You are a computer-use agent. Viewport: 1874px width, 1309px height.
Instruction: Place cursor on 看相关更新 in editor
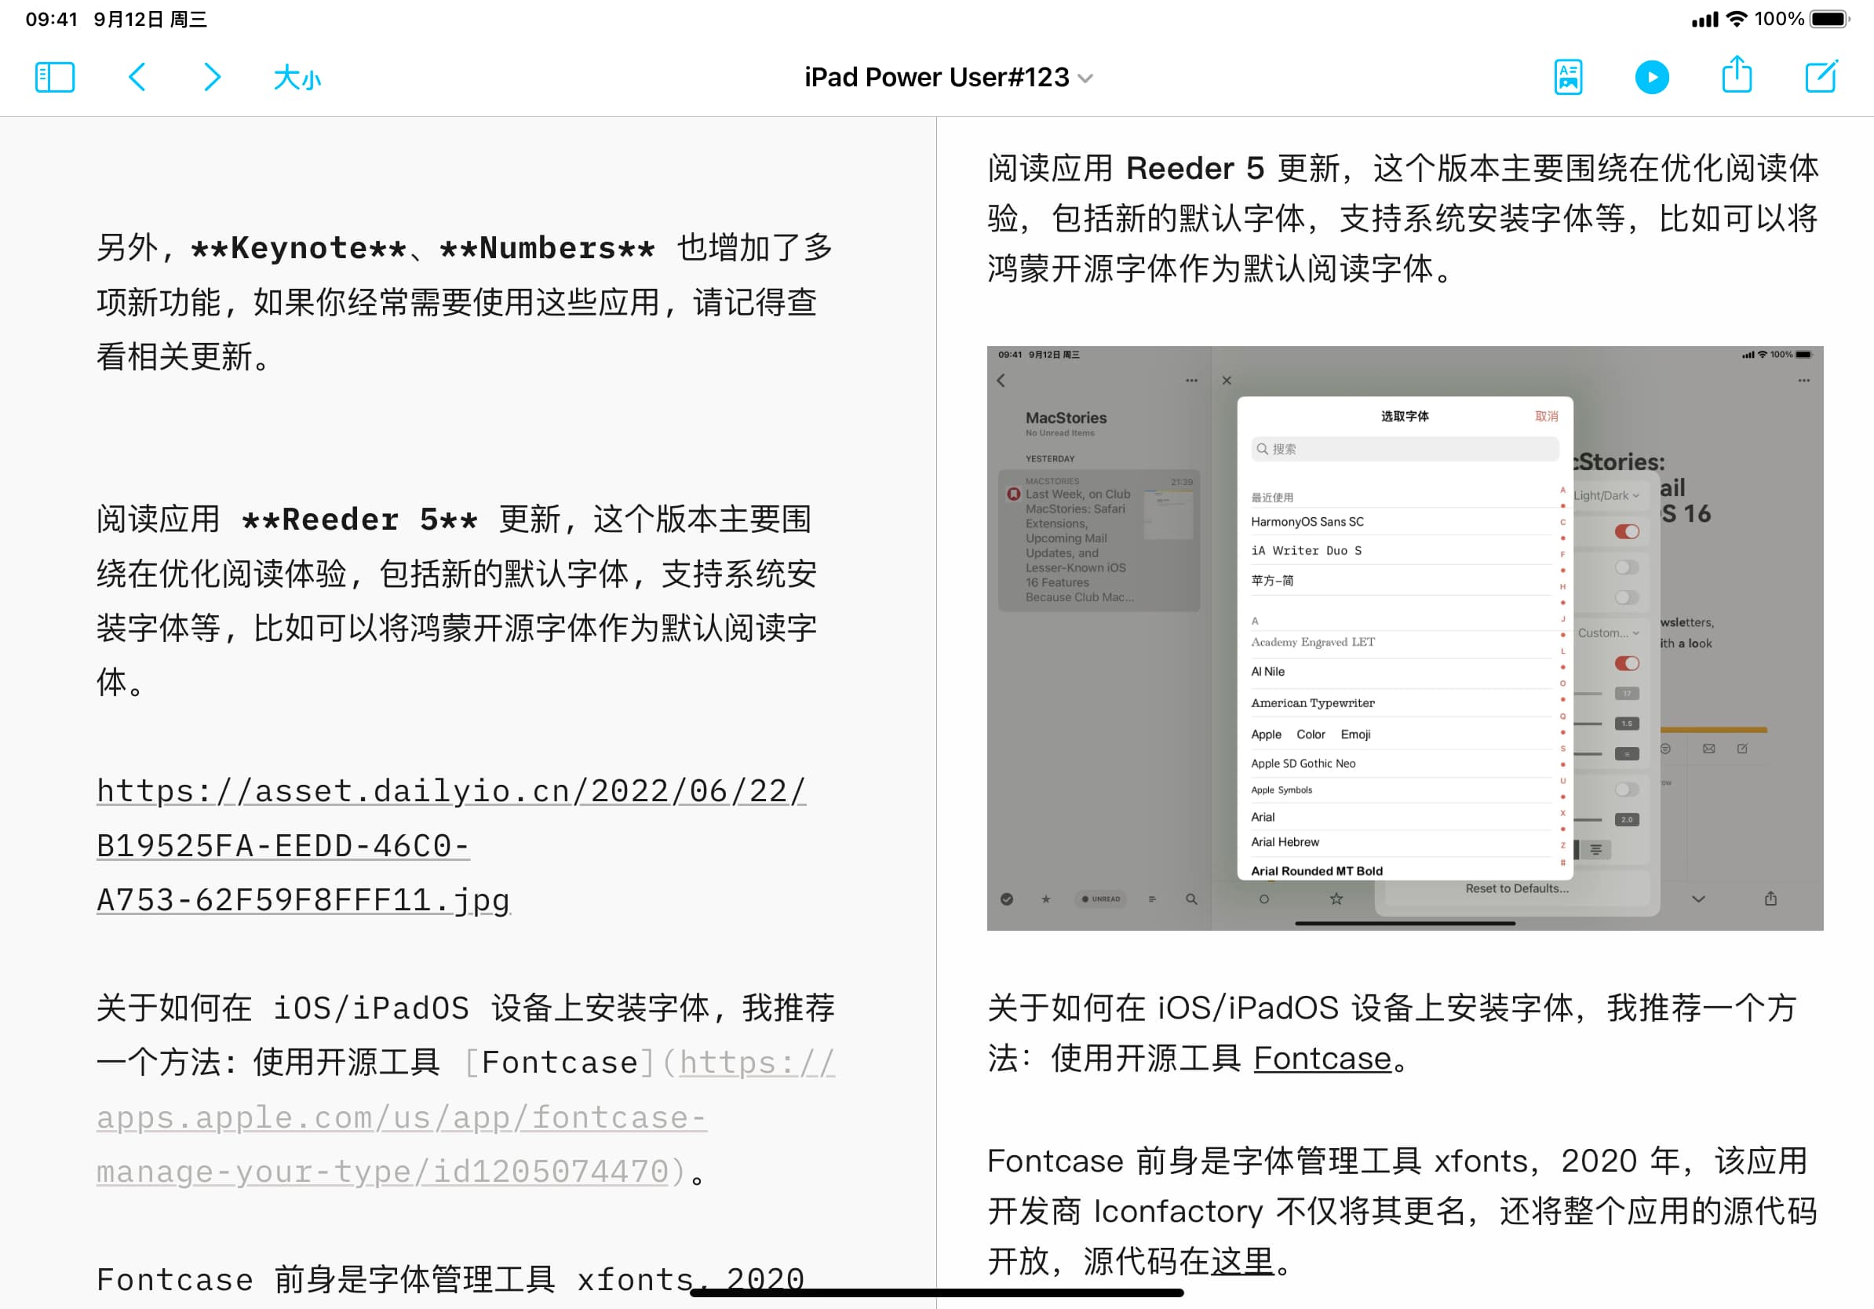click(175, 356)
